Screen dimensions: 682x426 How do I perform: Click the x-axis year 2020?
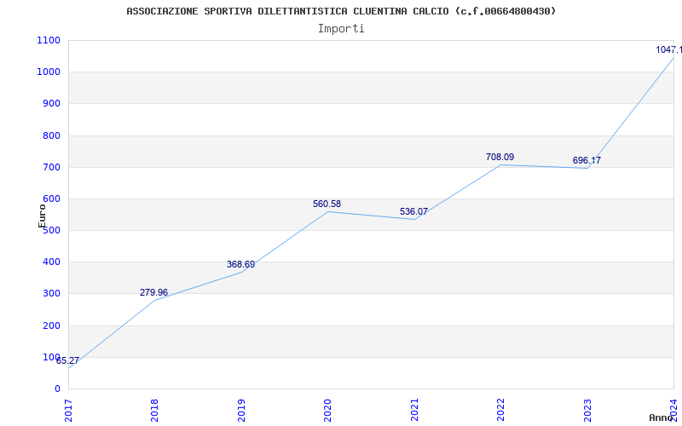click(x=327, y=410)
